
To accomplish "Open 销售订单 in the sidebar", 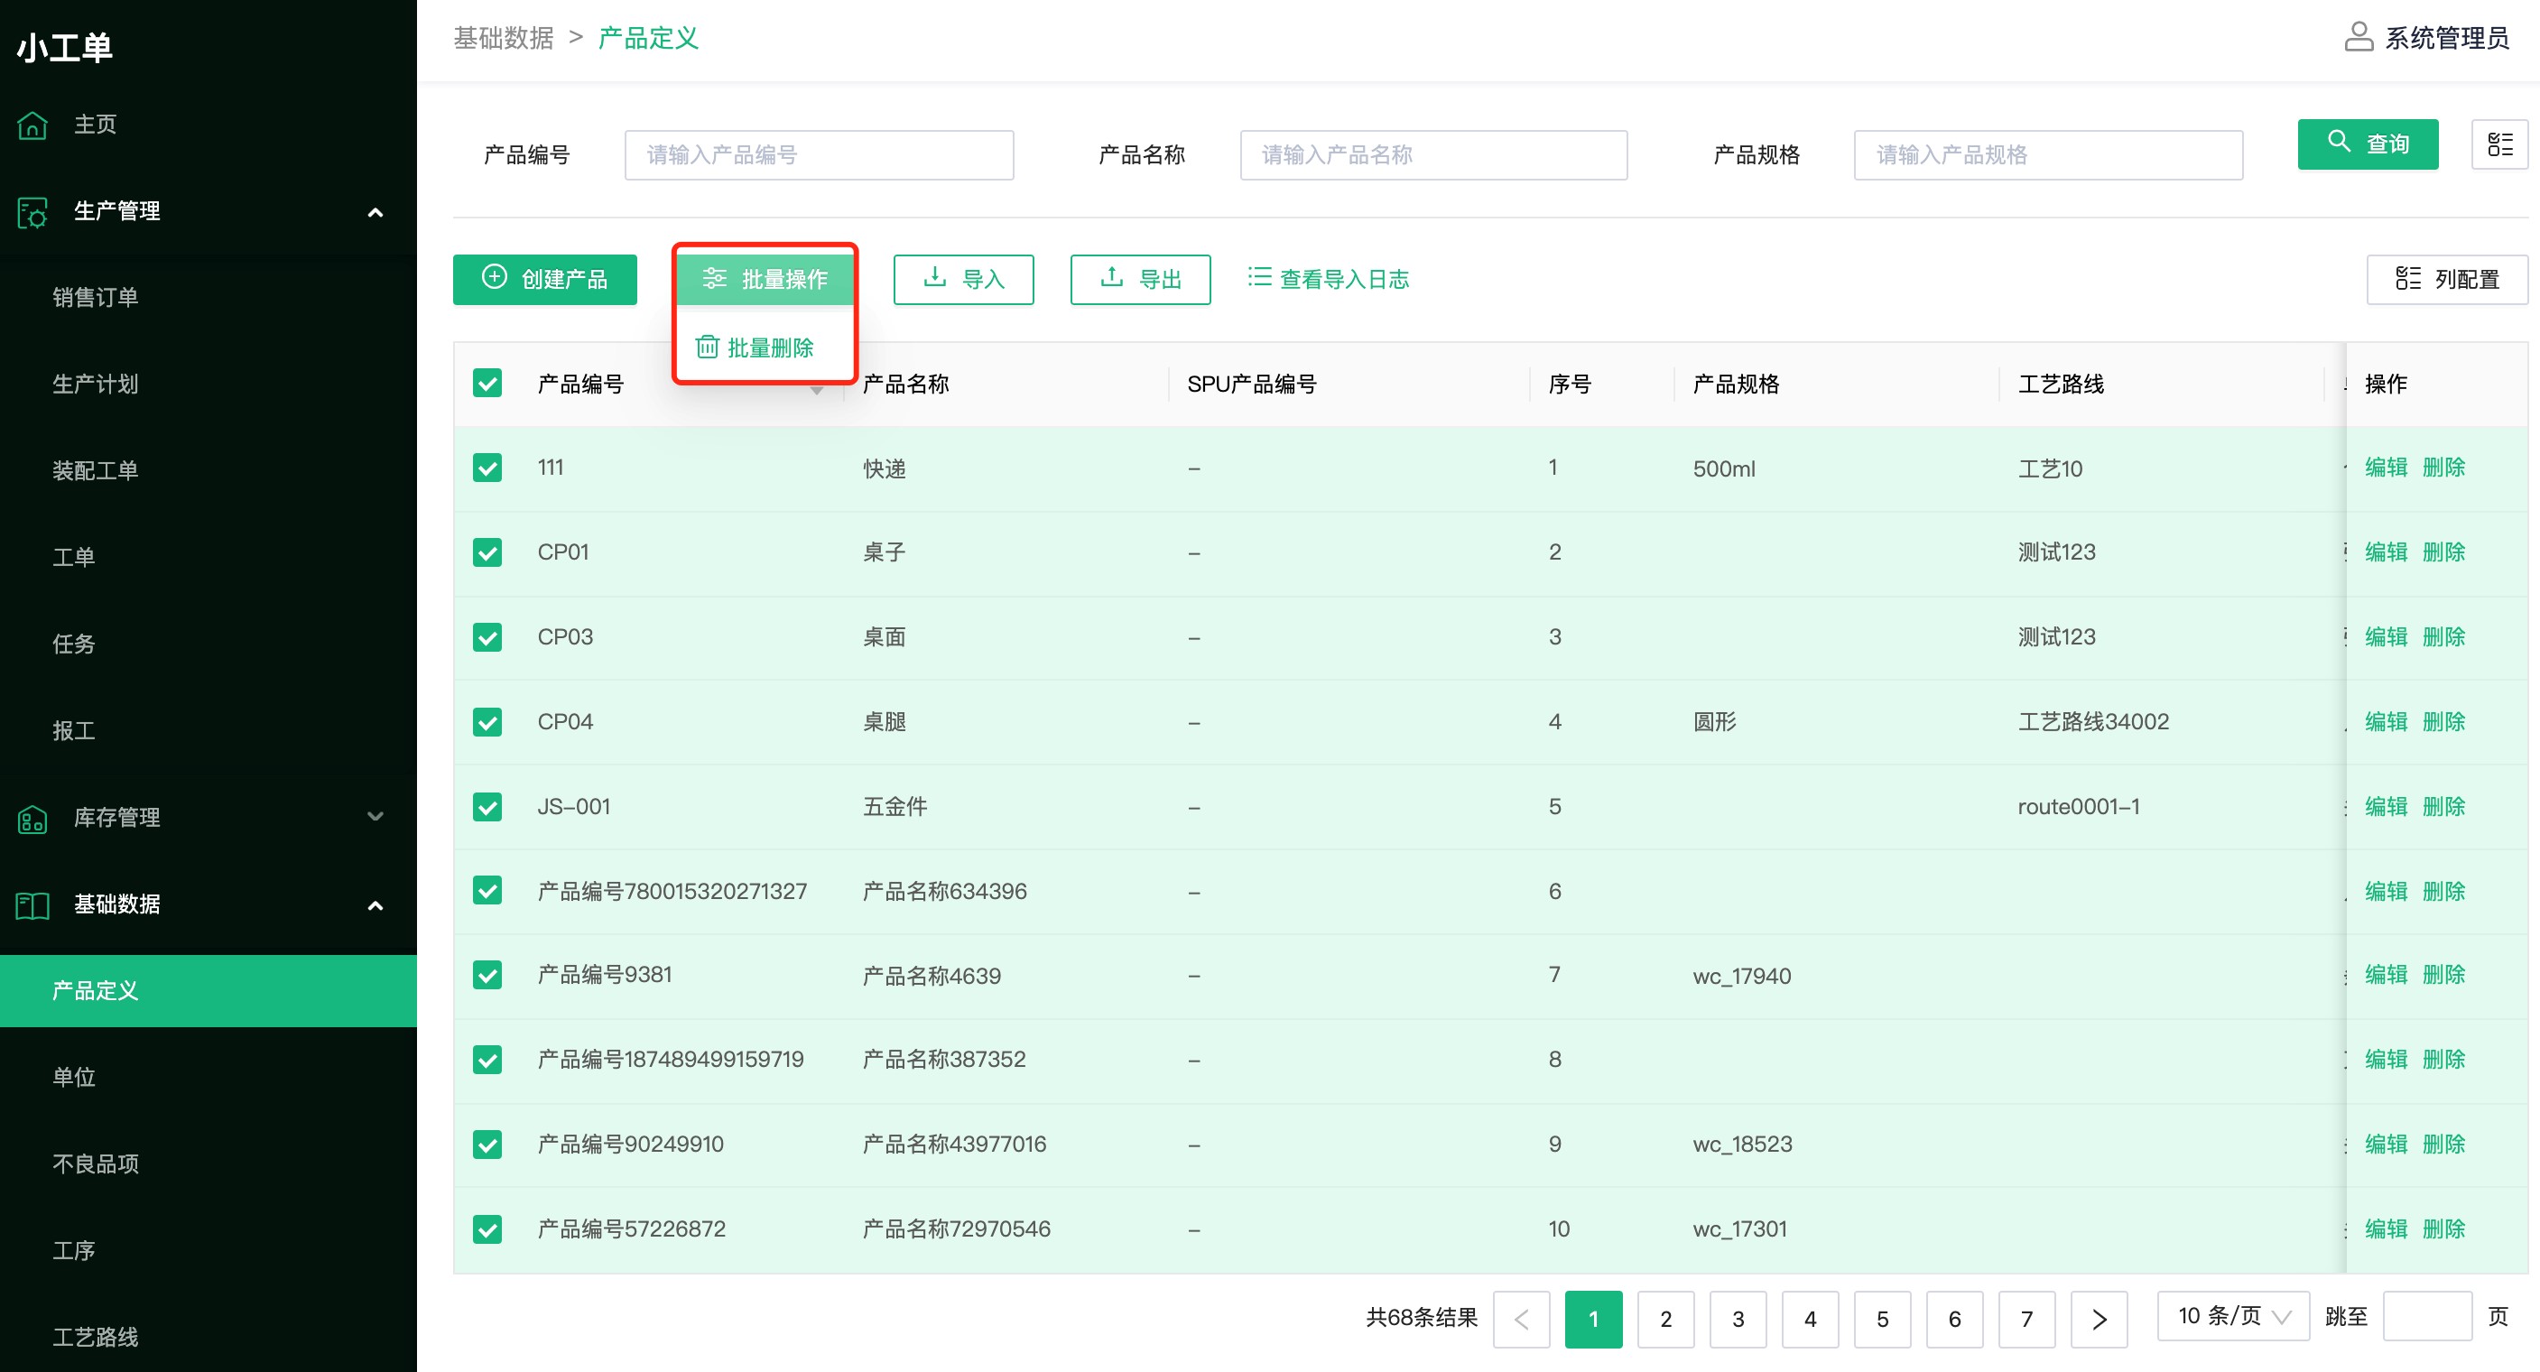I will 96,297.
